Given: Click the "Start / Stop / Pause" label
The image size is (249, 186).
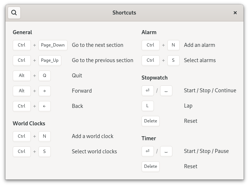Looking at the screenshot, I should [206, 151].
